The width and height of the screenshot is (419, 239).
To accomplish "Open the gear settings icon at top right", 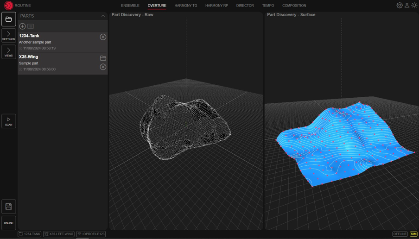I will [400, 6].
